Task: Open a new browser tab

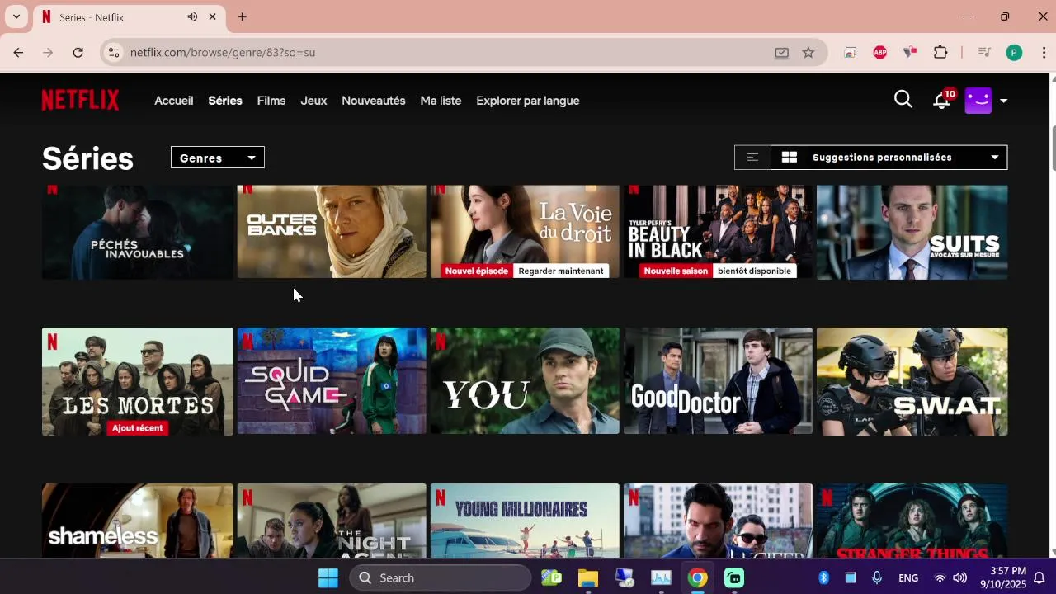Action: click(x=242, y=16)
